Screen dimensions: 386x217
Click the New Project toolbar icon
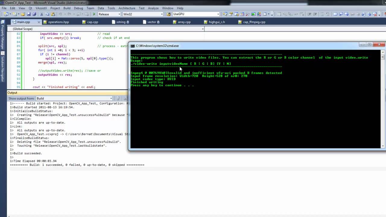click(6, 14)
